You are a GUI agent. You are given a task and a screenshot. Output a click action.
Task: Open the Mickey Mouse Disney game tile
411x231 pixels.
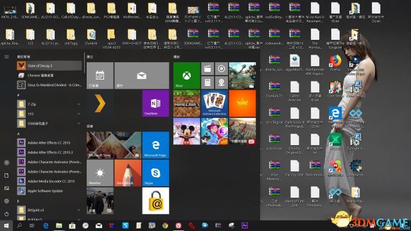point(187,131)
